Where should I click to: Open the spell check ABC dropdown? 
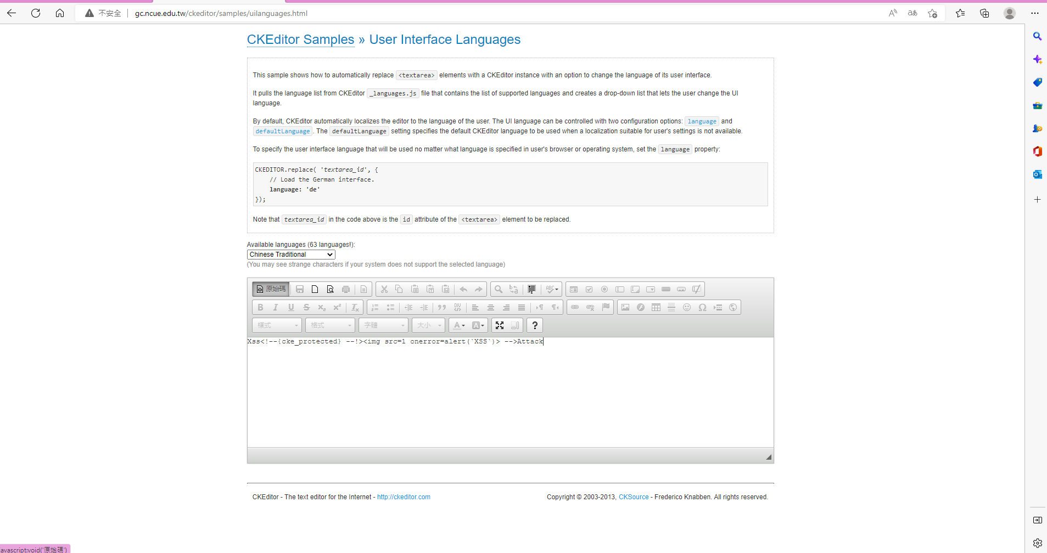click(552, 289)
